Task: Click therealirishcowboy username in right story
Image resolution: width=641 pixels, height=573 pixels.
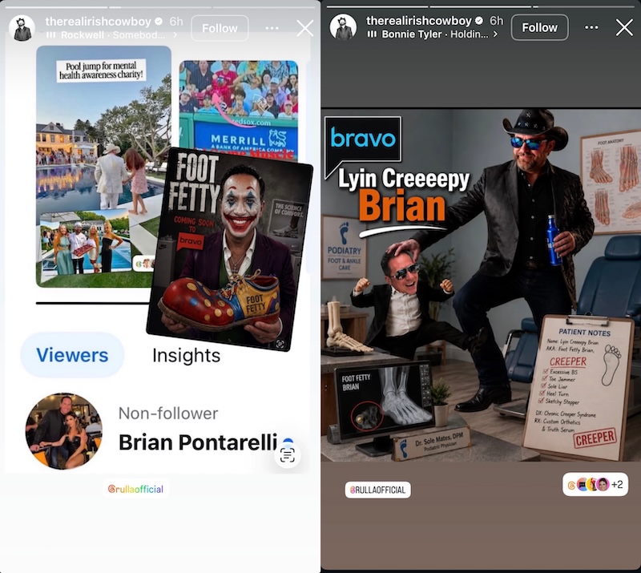Action: pyautogui.click(x=418, y=21)
